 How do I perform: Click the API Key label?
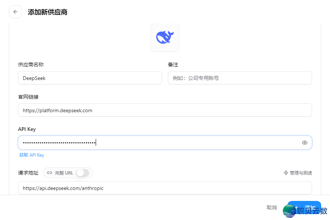[x=27, y=129]
